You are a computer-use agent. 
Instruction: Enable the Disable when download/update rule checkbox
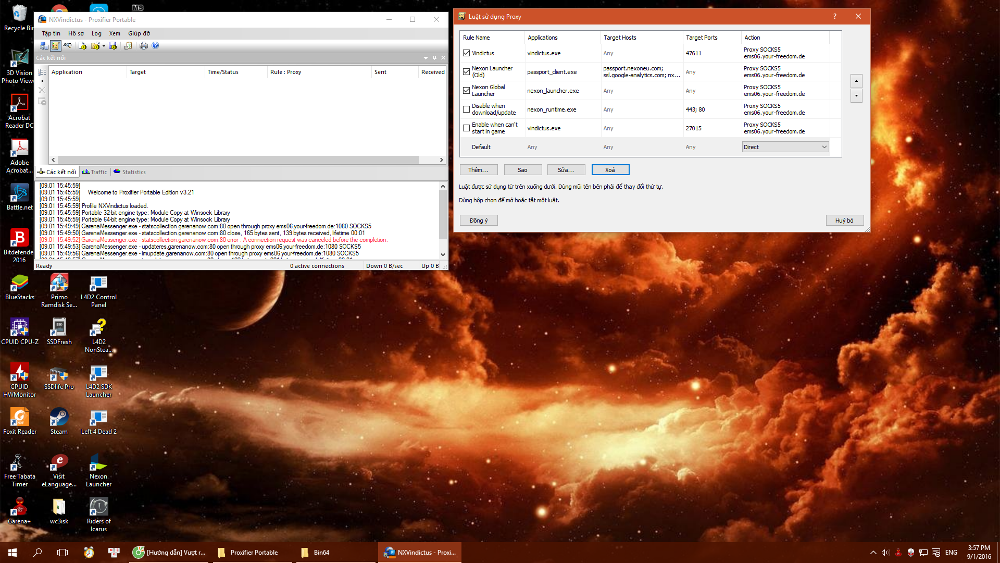coord(466,109)
